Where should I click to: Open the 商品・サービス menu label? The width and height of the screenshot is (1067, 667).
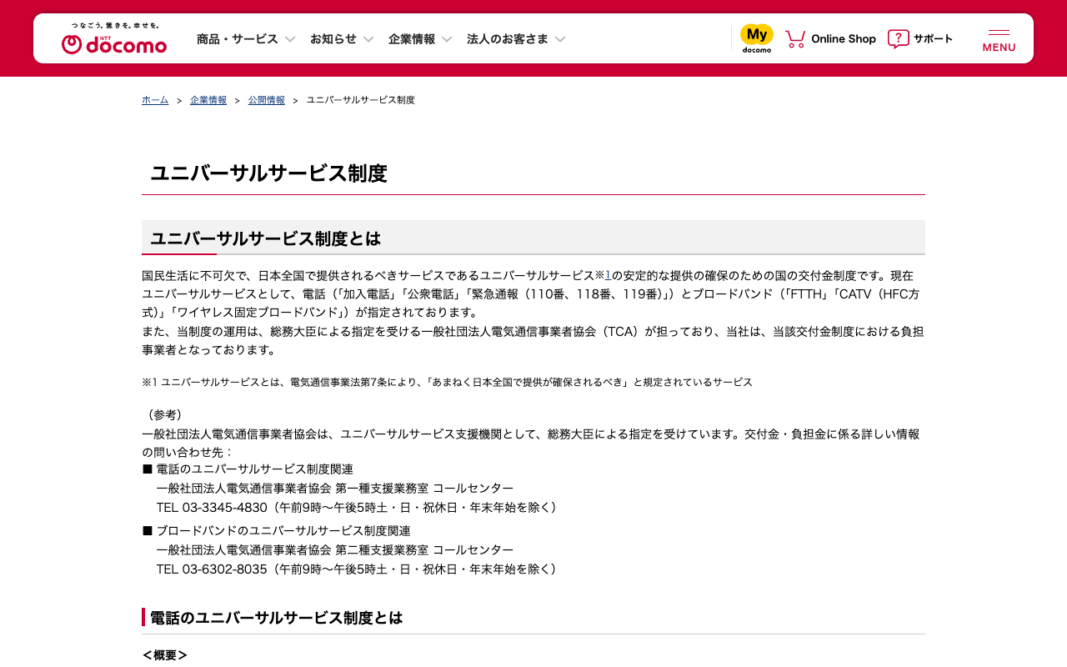point(238,39)
